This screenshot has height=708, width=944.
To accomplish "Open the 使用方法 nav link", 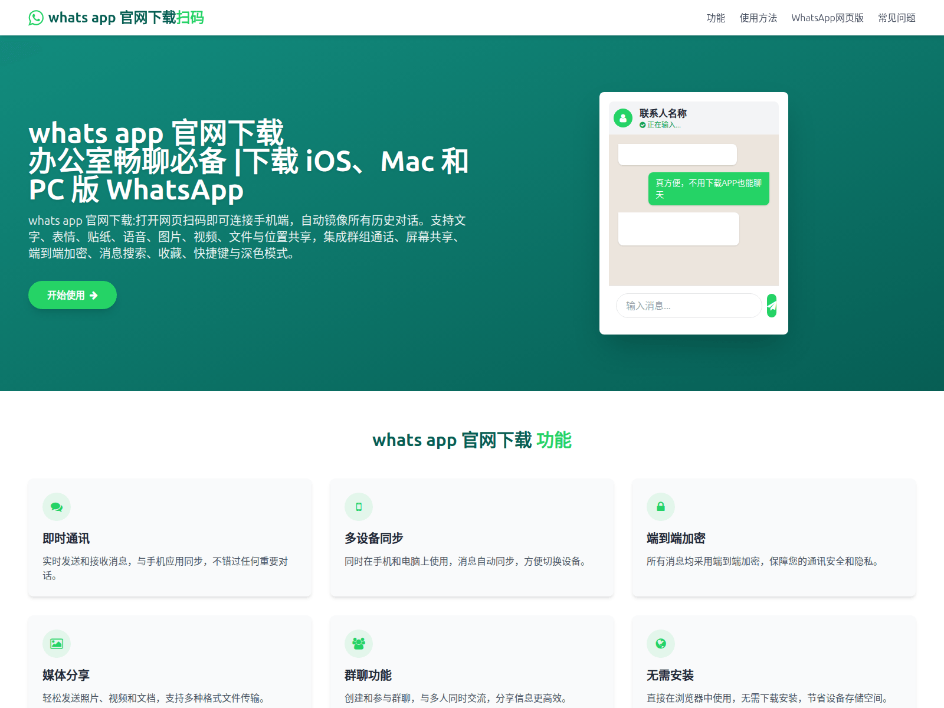I will click(758, 18).
